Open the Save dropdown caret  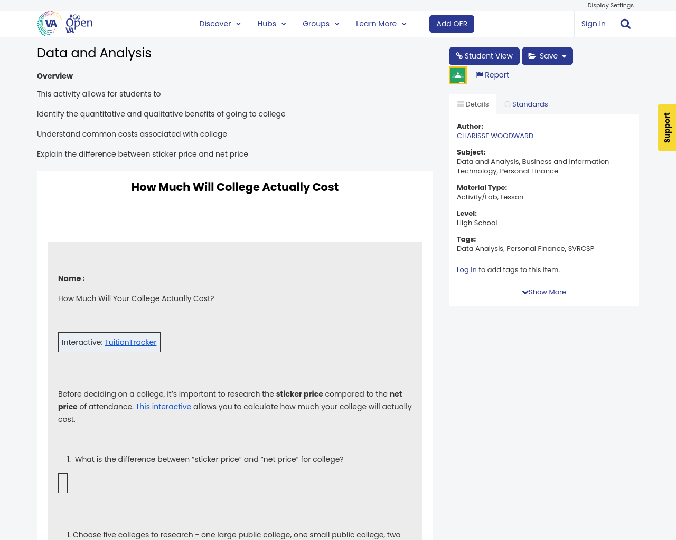click(564, 55)
